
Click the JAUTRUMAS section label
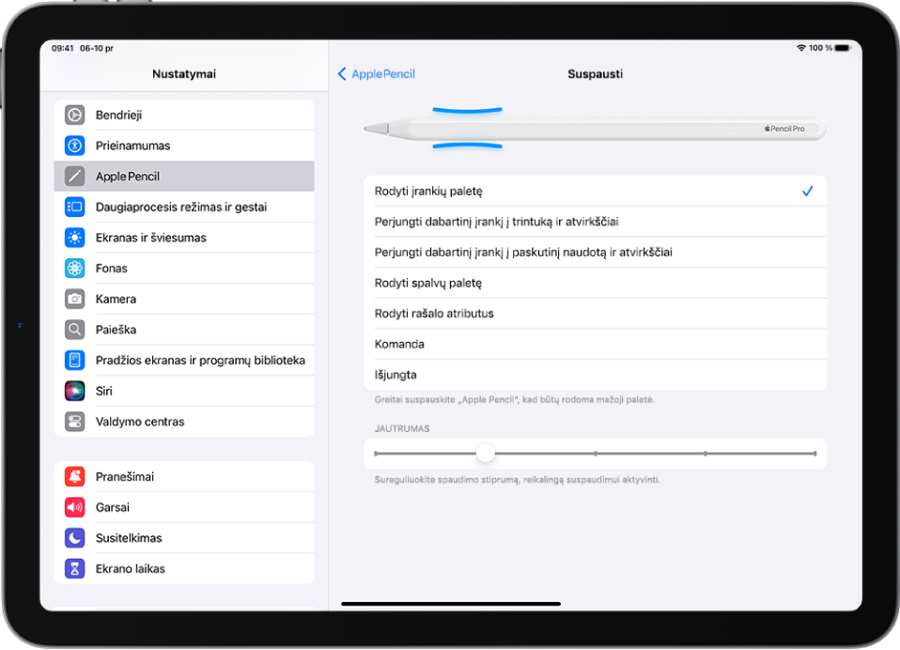pos(402,428)
